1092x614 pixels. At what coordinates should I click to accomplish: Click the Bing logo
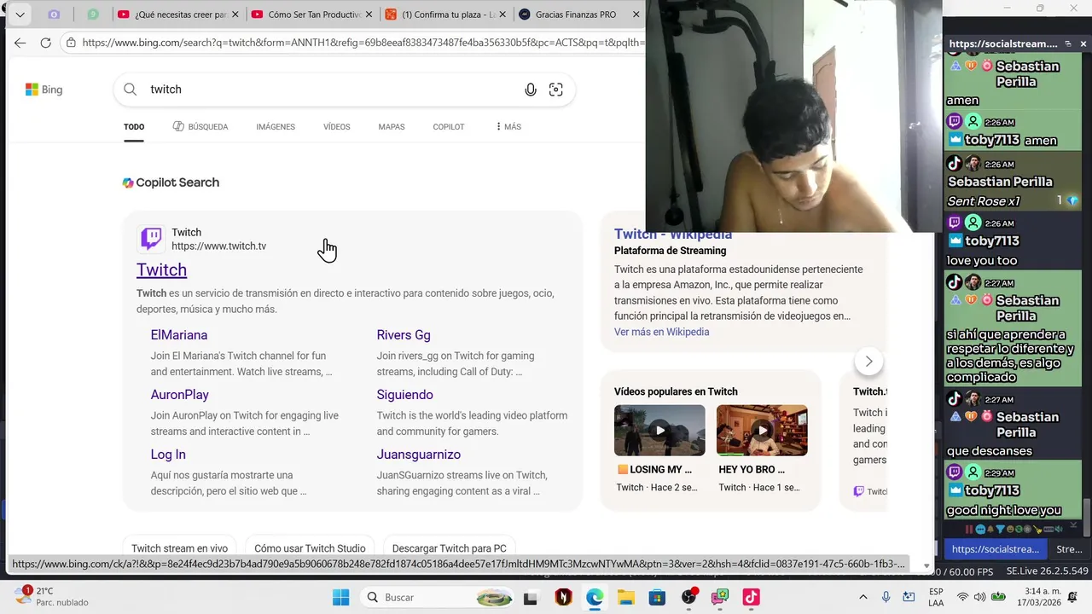(44, 90)
